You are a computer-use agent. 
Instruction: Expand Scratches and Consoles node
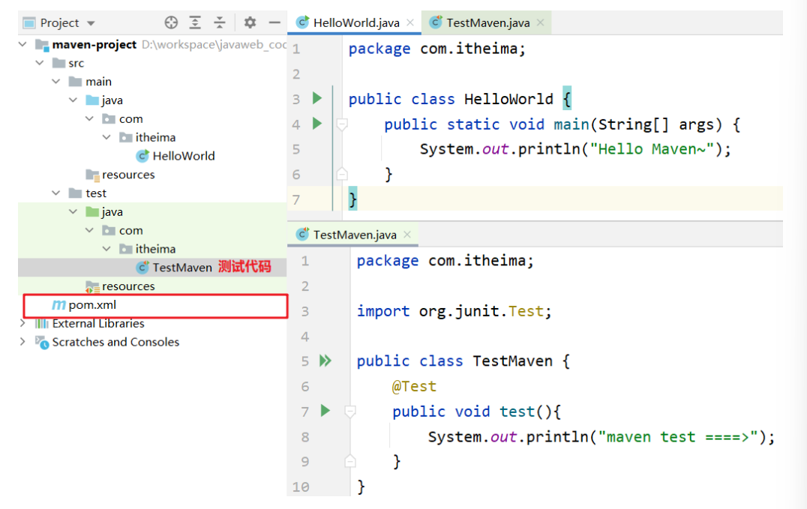pyautogui.click(x=22, y=342)
